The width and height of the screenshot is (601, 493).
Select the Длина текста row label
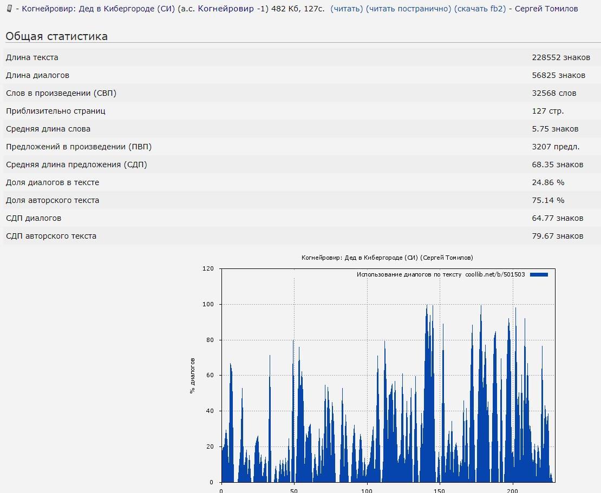[32, 57]
